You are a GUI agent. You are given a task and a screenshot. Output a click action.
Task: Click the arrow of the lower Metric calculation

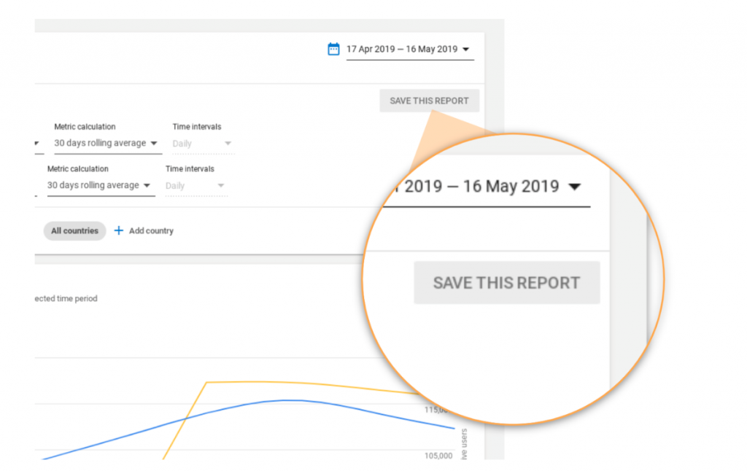(147, 186)
